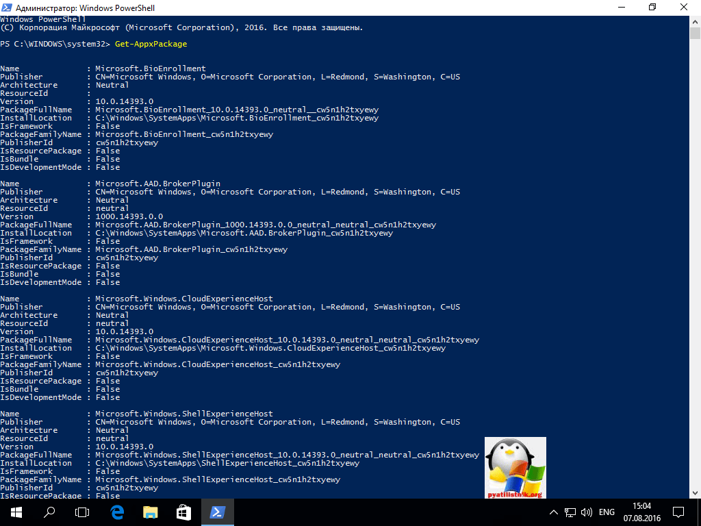Click PackageFamilyName Microsoft.AAD.BrokerPlugin_cw5n1h2txyewy
Viewport: 701px width, 526px height.
tap(192, 249)
